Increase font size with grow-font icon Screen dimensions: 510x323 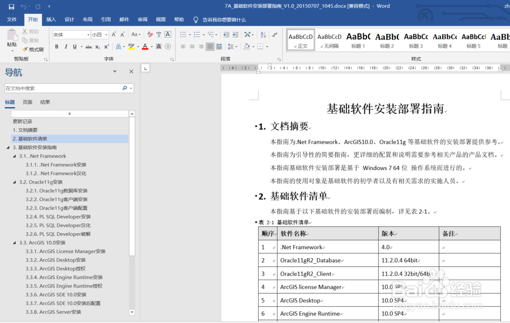pos(114,35)
